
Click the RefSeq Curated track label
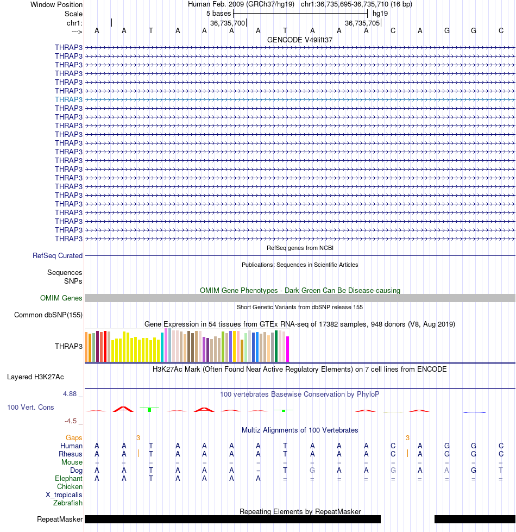coord(58,256)
